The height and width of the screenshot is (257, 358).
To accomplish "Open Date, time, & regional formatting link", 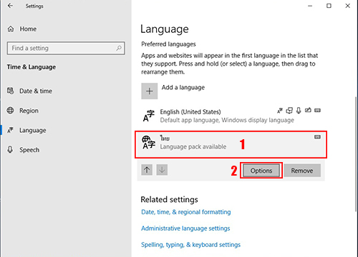I will (186, 212).
